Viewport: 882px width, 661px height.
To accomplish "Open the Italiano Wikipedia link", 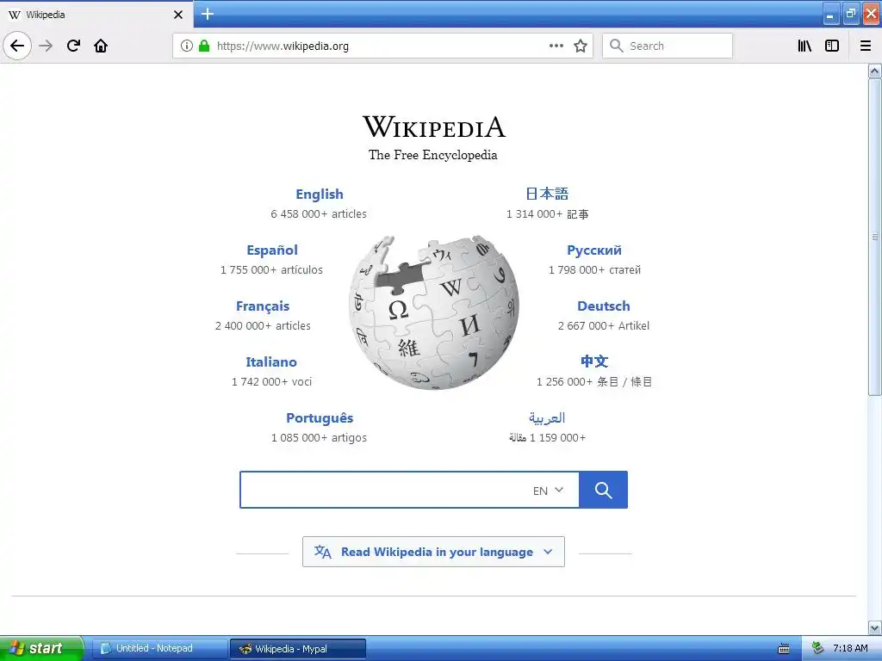I will 271,362.
